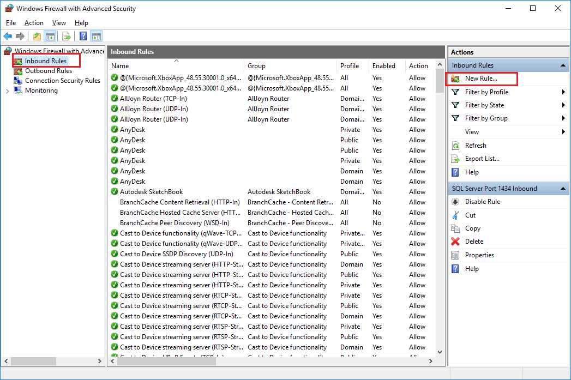Viewport: 571px width, 380px height.
Task: Click the New Rule firewall icon
Action: tap(455, 79)
